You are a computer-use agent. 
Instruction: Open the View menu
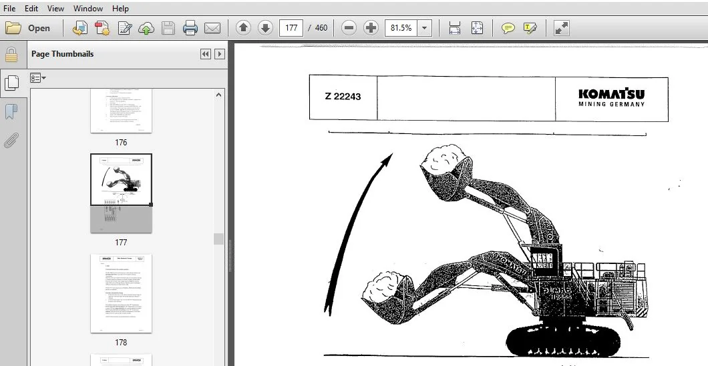55,8
